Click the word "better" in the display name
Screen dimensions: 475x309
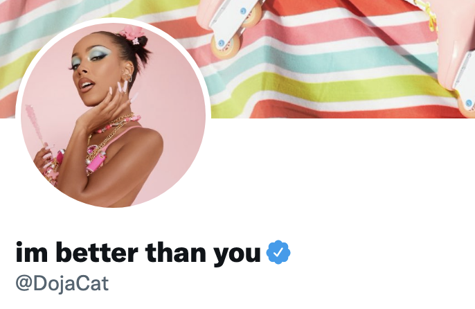[x=97, y=252]
